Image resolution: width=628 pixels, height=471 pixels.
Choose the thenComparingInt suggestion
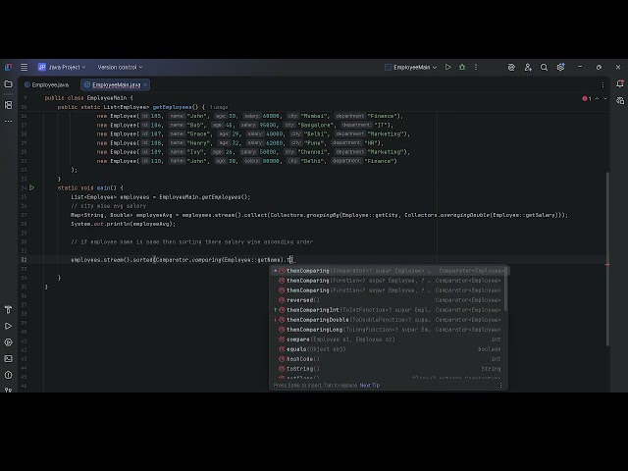pyautogui.click(x=390, y=310)
